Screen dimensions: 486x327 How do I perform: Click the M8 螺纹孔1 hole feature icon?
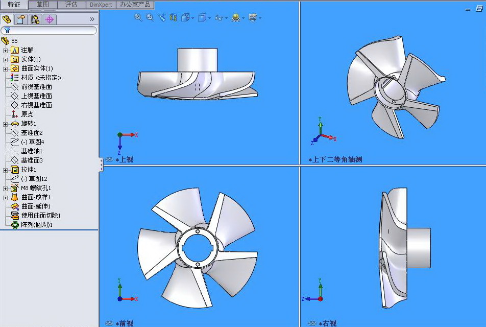tap(15, 188)
